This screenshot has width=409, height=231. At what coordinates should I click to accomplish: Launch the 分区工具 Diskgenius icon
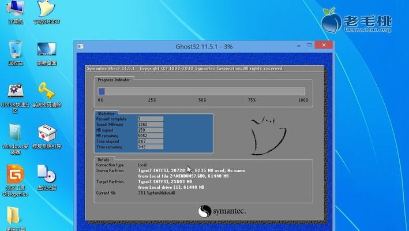coord(16,180)
